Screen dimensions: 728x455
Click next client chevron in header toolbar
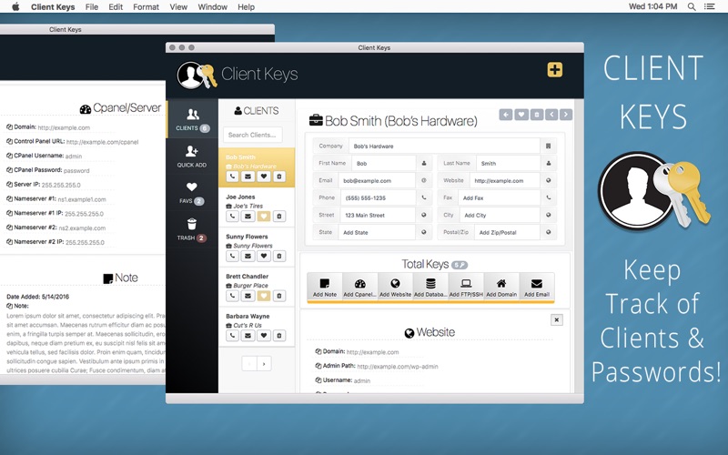(x=566, y=115)
